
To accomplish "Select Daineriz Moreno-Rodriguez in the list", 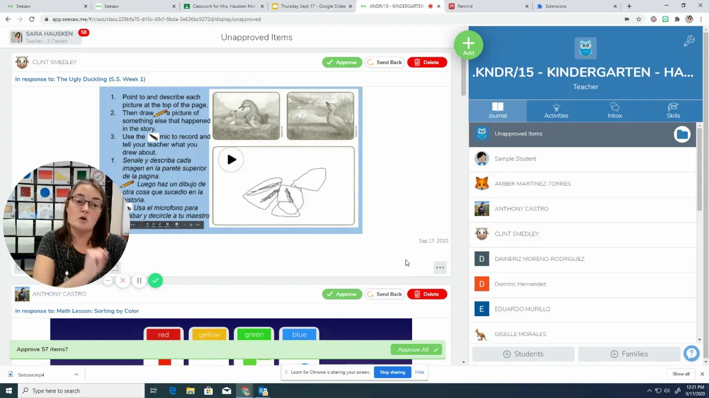I will coord(582,259).
